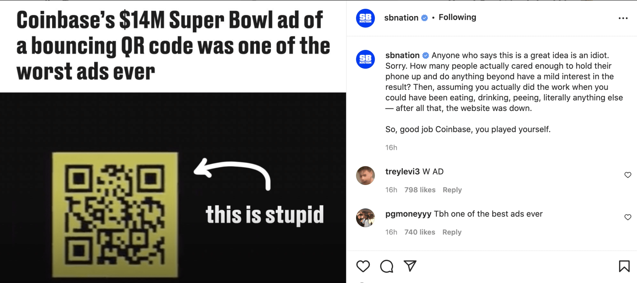The image size is (637, 283).
Task: Reply to pgmoneyyy's comment
Action: click(452, 232)
